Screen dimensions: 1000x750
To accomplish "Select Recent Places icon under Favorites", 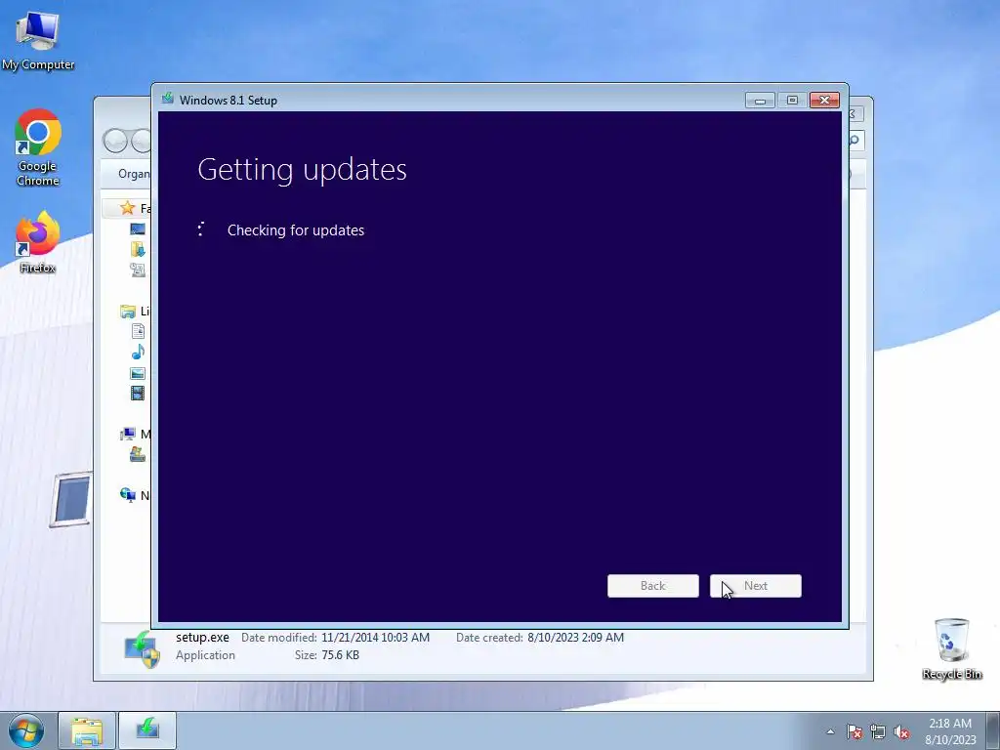I will (x=137, y=270).
